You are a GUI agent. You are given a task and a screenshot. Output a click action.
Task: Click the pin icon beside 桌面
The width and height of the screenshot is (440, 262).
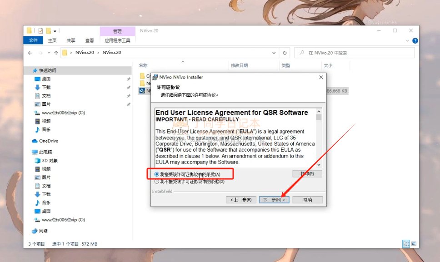click(x=129, y=79)
